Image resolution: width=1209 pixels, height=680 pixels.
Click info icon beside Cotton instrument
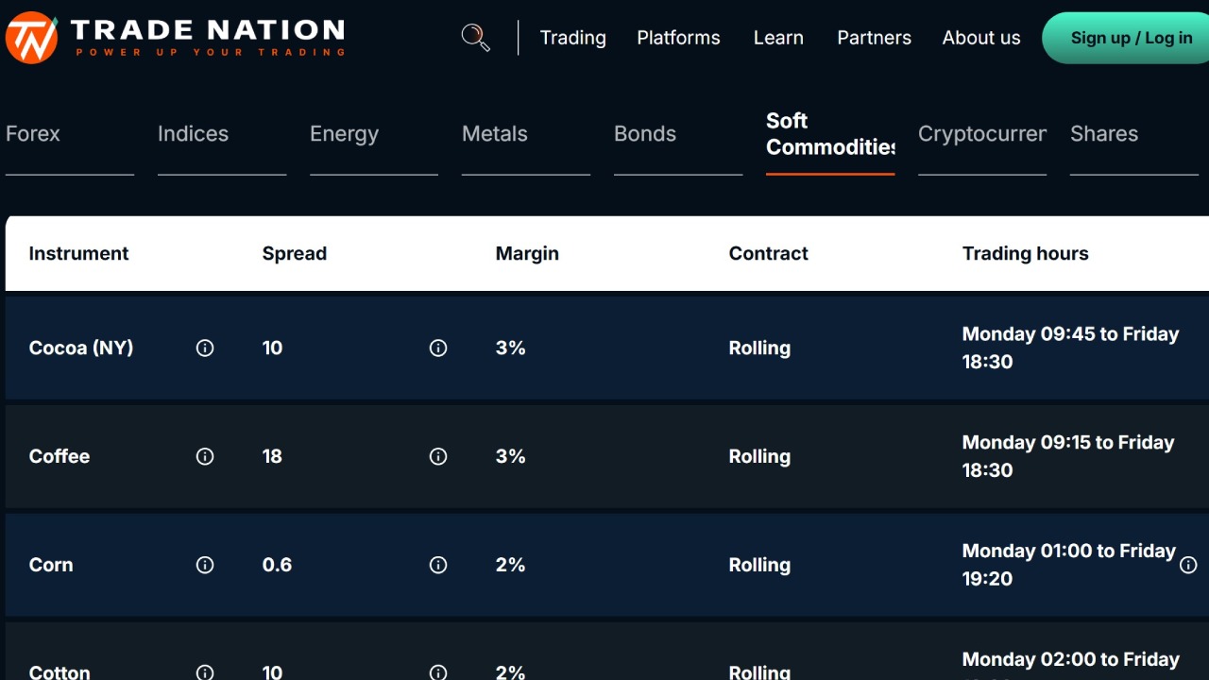[x=205, y=672]
